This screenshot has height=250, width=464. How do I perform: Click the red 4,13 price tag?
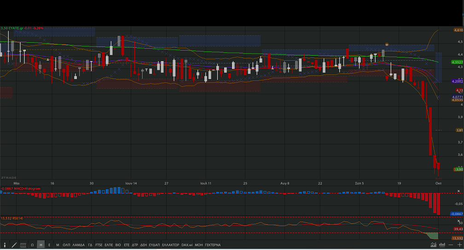459,91
